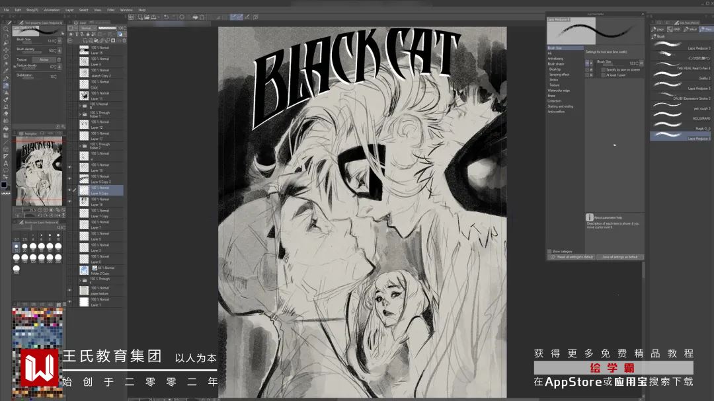Select the Eraser tool
This screenshot has width=714, height=401.
click(x=6, y=100)
